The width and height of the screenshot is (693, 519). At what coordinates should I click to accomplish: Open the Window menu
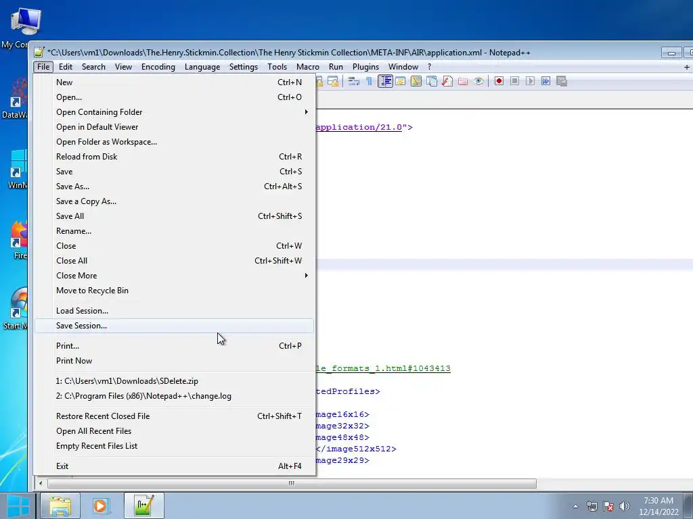click(403, 67)
